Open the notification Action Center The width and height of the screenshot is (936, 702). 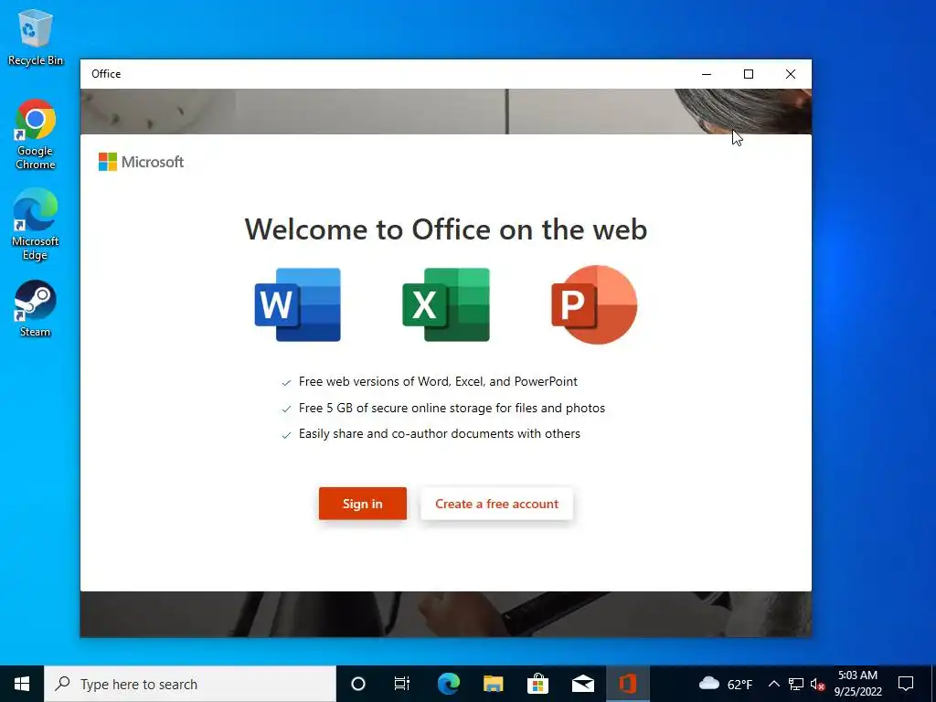[906, 684]
